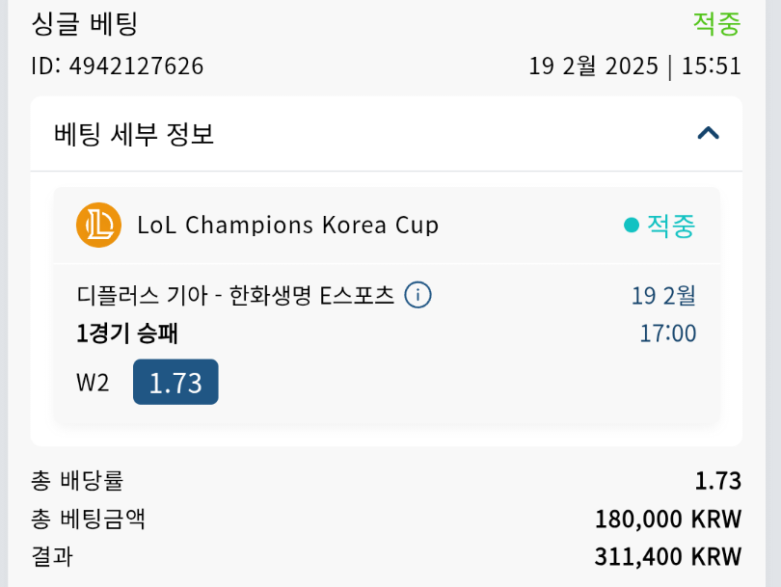This screenshot has width=781, height=587.
Task: Click the orange LoL league logo icon
Action: pyautogui.click(x=98, y=226)
